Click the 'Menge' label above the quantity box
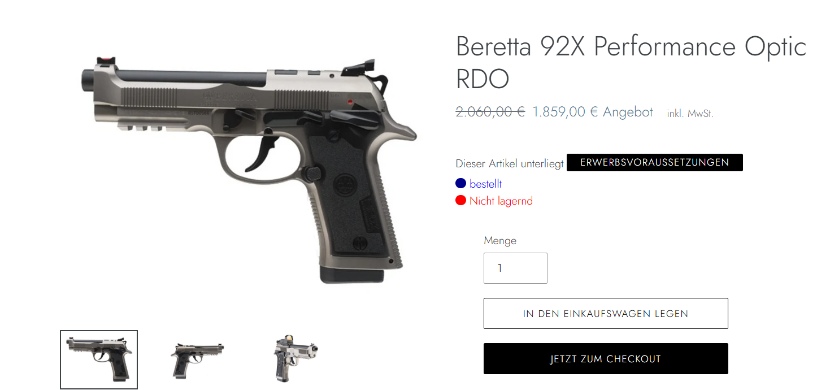Image resolution: width=817 pixels, height=390 pixels. pyautogui.click(x=500, y=240)
